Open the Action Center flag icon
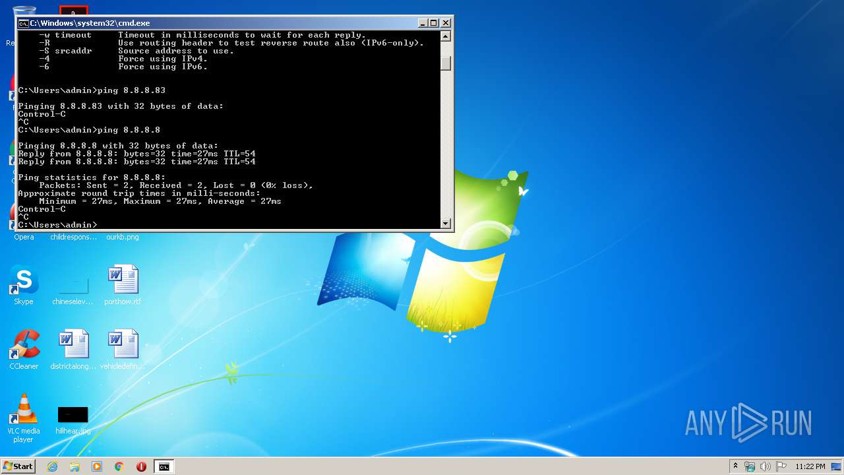Screen dimensions: 844x475 pyautogui.click(x=781, y=466)
